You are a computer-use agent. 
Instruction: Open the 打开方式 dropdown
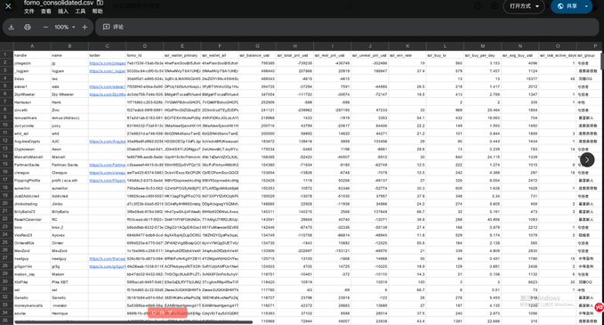523,6
